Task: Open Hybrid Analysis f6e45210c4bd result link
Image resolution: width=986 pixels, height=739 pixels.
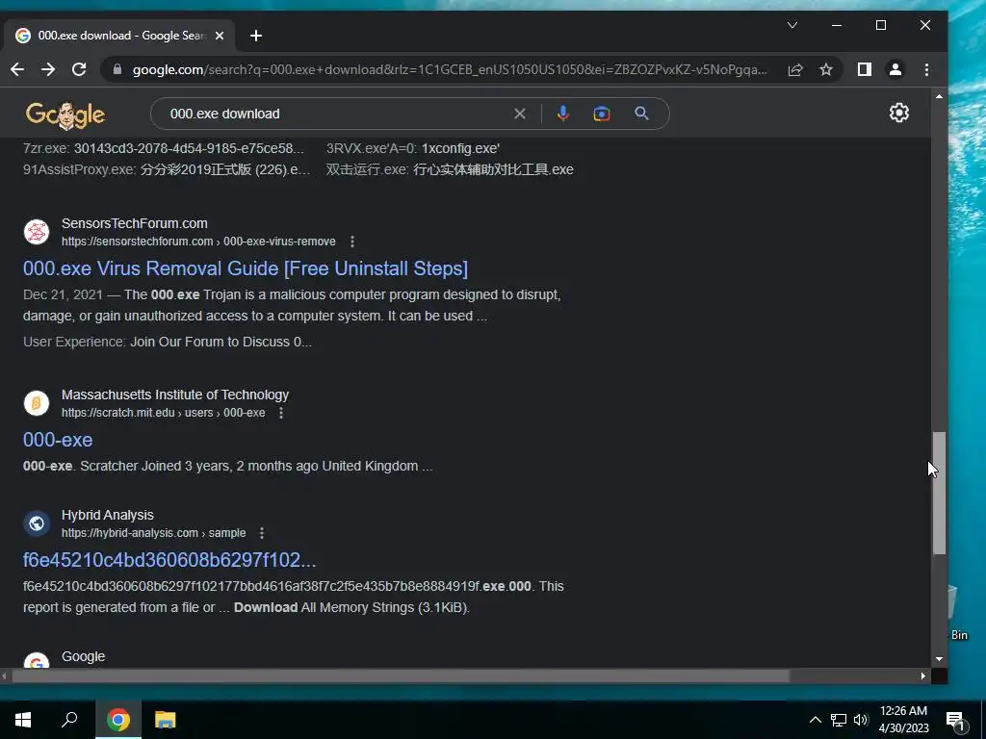Action: point(169,560)
